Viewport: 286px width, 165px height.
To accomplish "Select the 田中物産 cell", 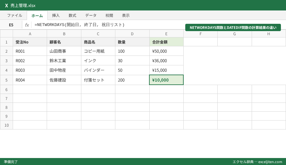I will pyautogui.click(x=64, y=70).
